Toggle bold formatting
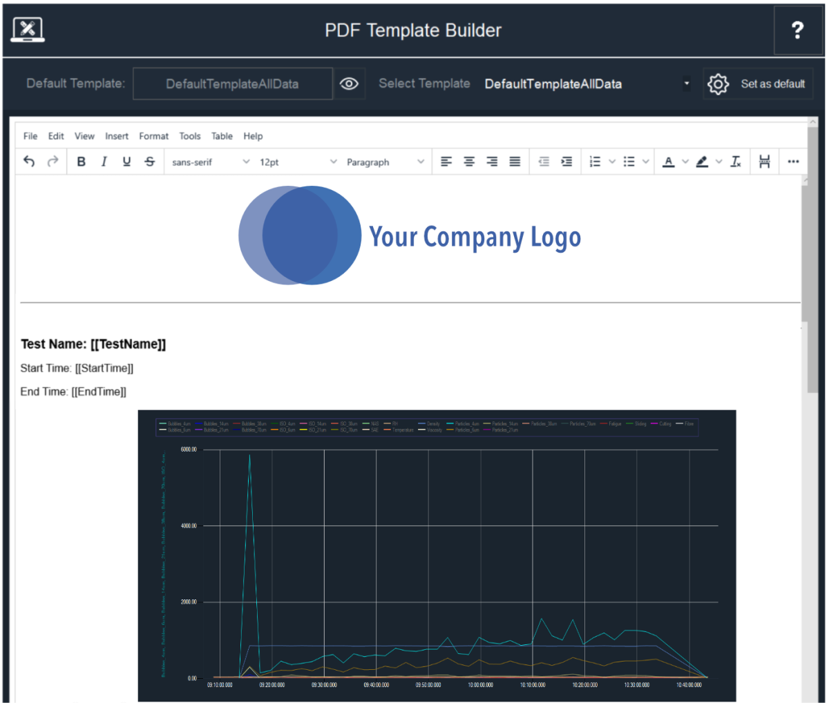Screen dimensions: 829x703 [82, 162]
